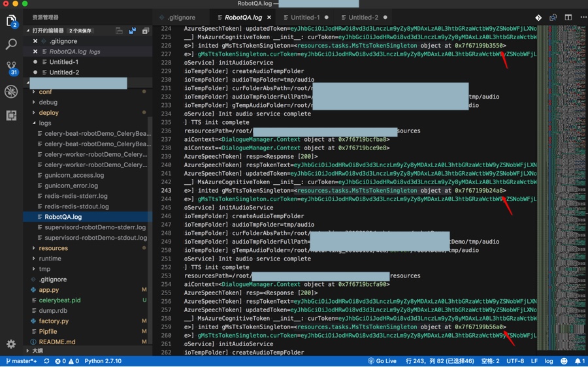Open the Extensions view in activity bar

[11, 116]
